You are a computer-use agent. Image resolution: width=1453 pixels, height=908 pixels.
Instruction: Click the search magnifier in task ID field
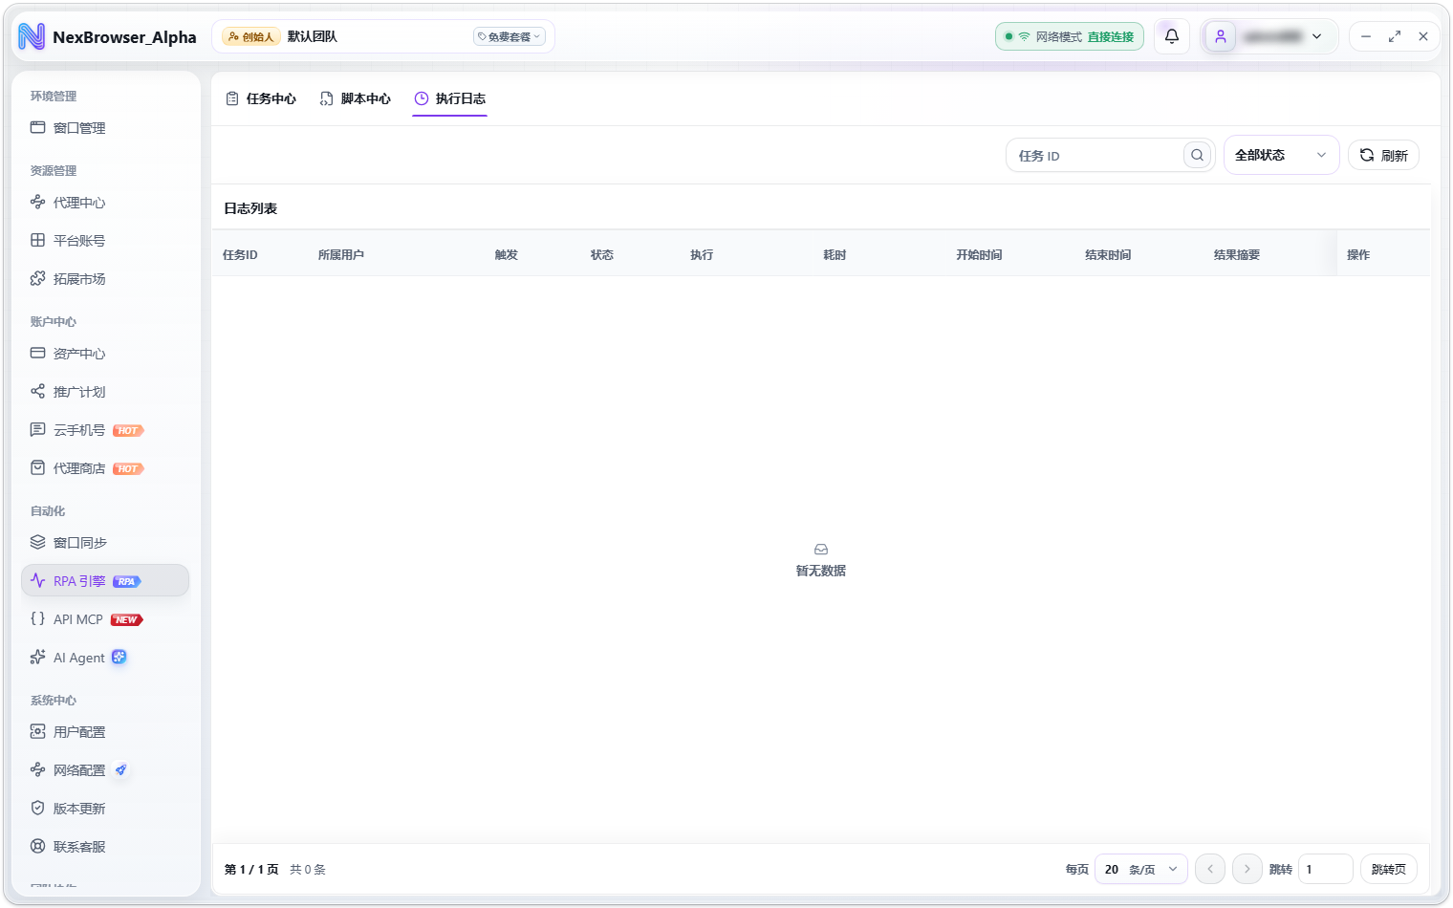(x=1197, y=155)
